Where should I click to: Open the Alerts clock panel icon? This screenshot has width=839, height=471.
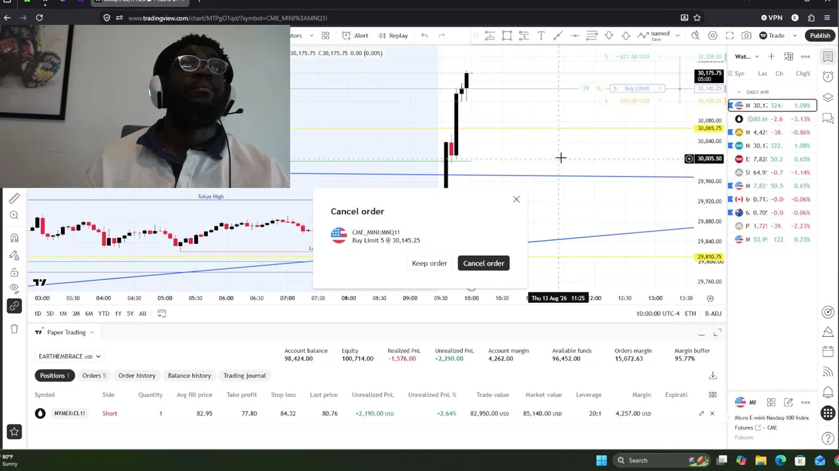click(x=828, y=77)
